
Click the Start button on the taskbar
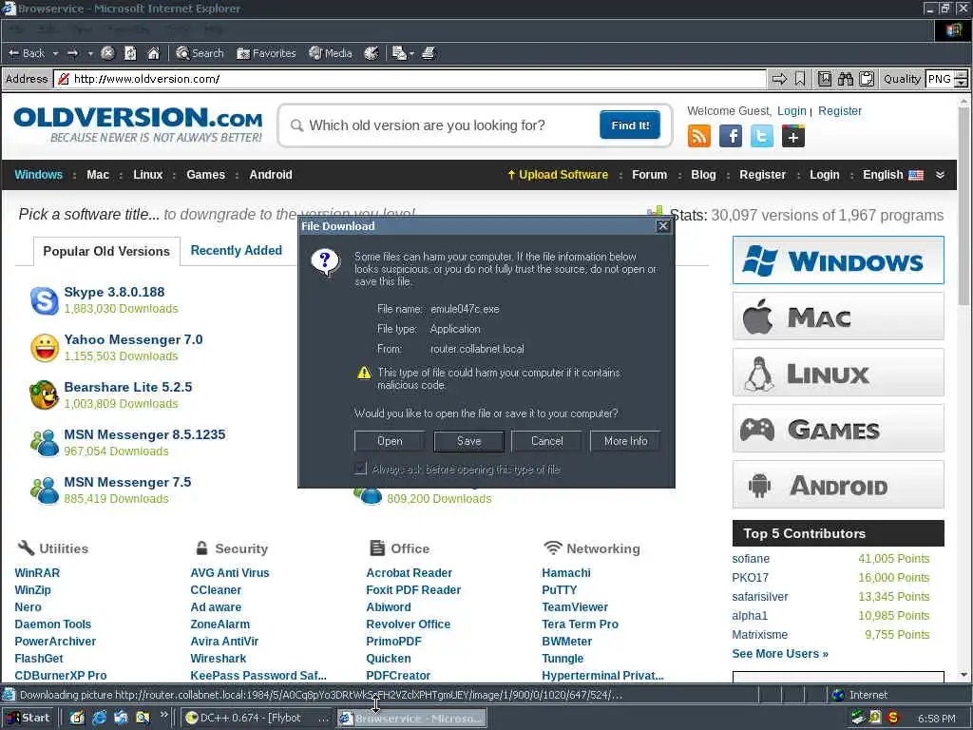pos(29,719)
